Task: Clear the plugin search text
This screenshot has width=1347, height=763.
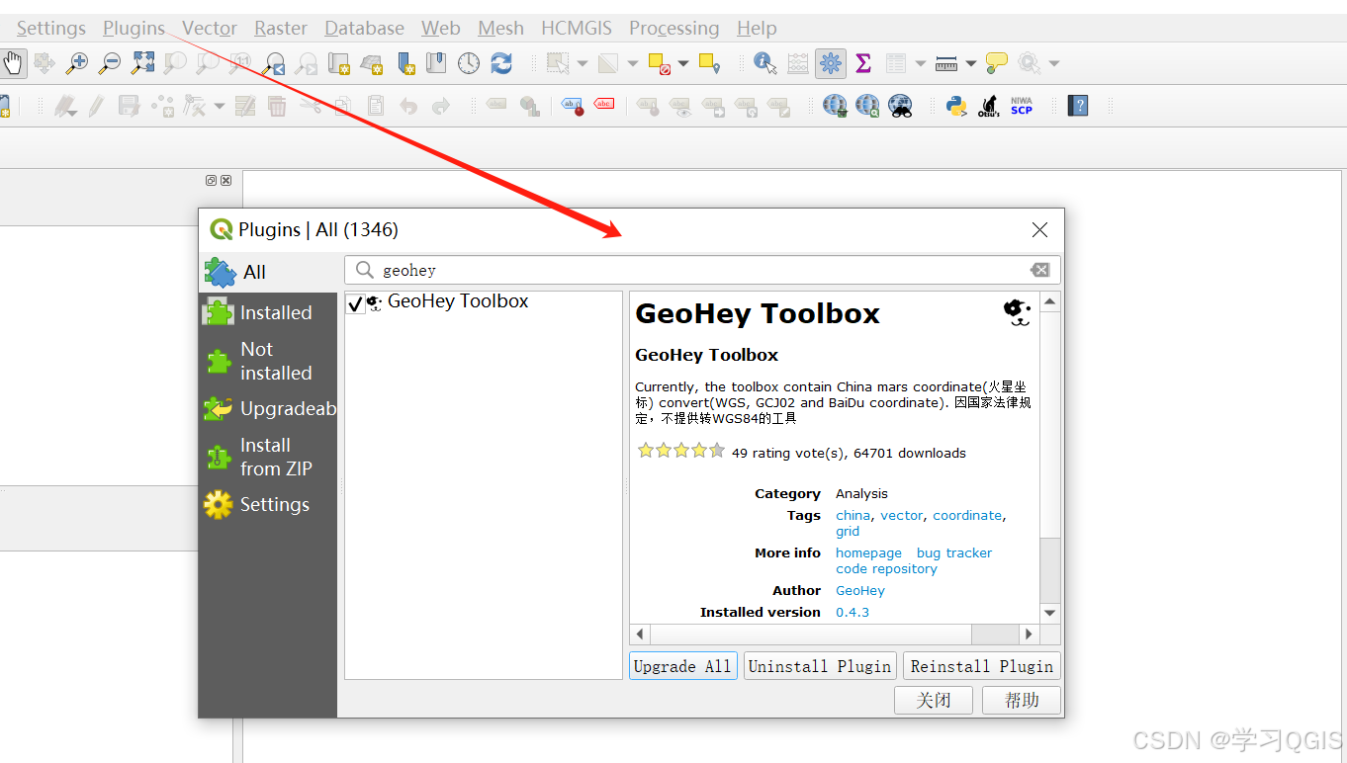Action: click(1039, 270)
